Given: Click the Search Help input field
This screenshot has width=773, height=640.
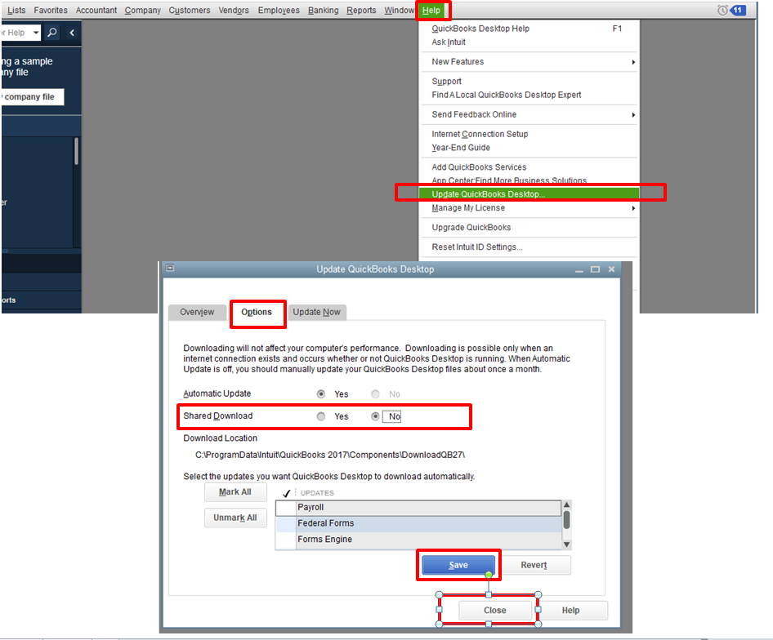Looking at the screenshot, I should 16,33.
